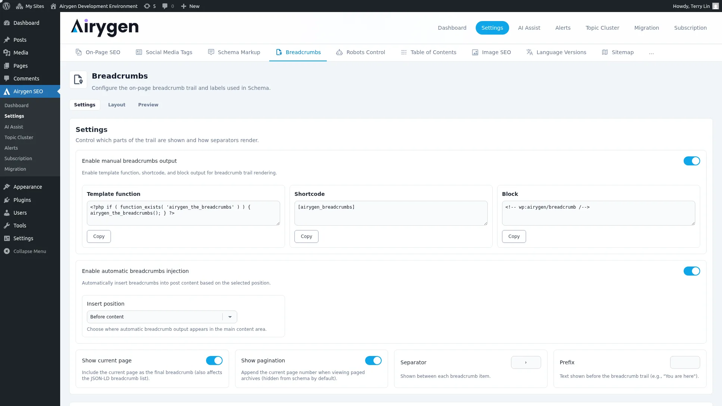Open Alerts in Airygen SEO submenu
The image size is (722, 406).
11,148
